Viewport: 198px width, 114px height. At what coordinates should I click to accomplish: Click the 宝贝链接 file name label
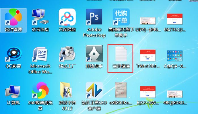click(121, 66)
